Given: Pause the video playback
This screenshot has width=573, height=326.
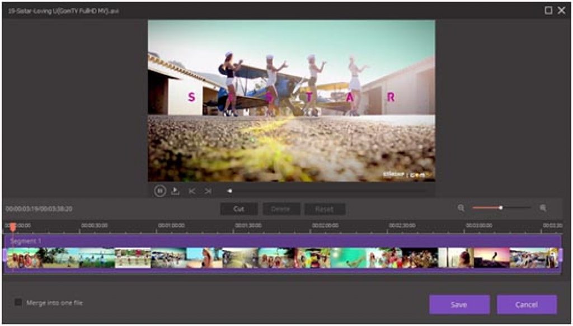Looking at the screenshot, I should [x=160, y=191].
